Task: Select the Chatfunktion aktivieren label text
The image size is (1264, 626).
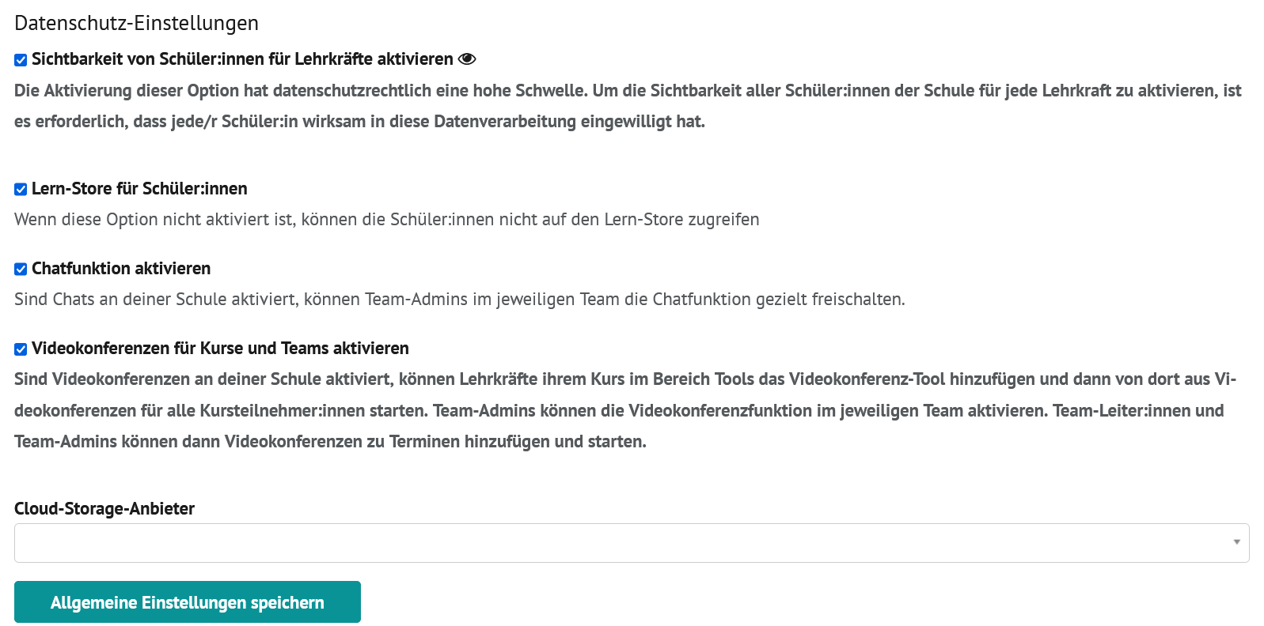Action: pyautogui.click(x=121, y=269)
